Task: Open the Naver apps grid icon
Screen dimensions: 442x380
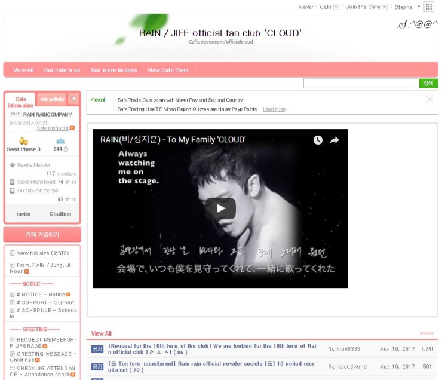Action: tap(429, 7)
